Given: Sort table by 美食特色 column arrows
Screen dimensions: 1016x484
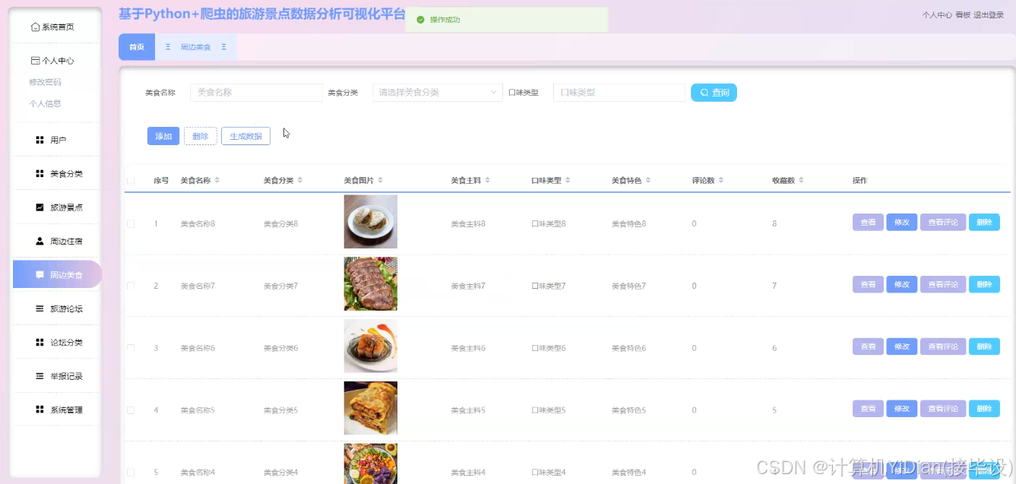Looking at the screenshot, I should click(x=648, y=180).
